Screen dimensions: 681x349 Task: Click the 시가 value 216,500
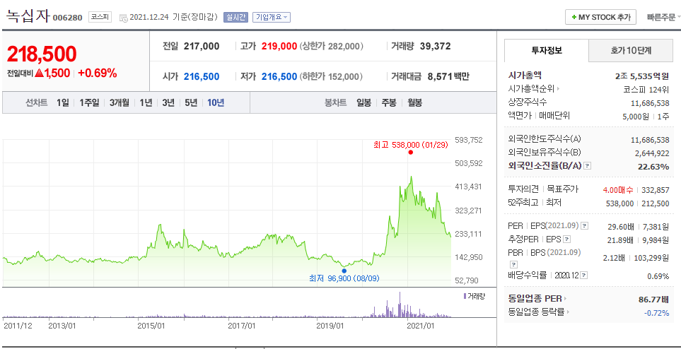click(x=202, y=77)
